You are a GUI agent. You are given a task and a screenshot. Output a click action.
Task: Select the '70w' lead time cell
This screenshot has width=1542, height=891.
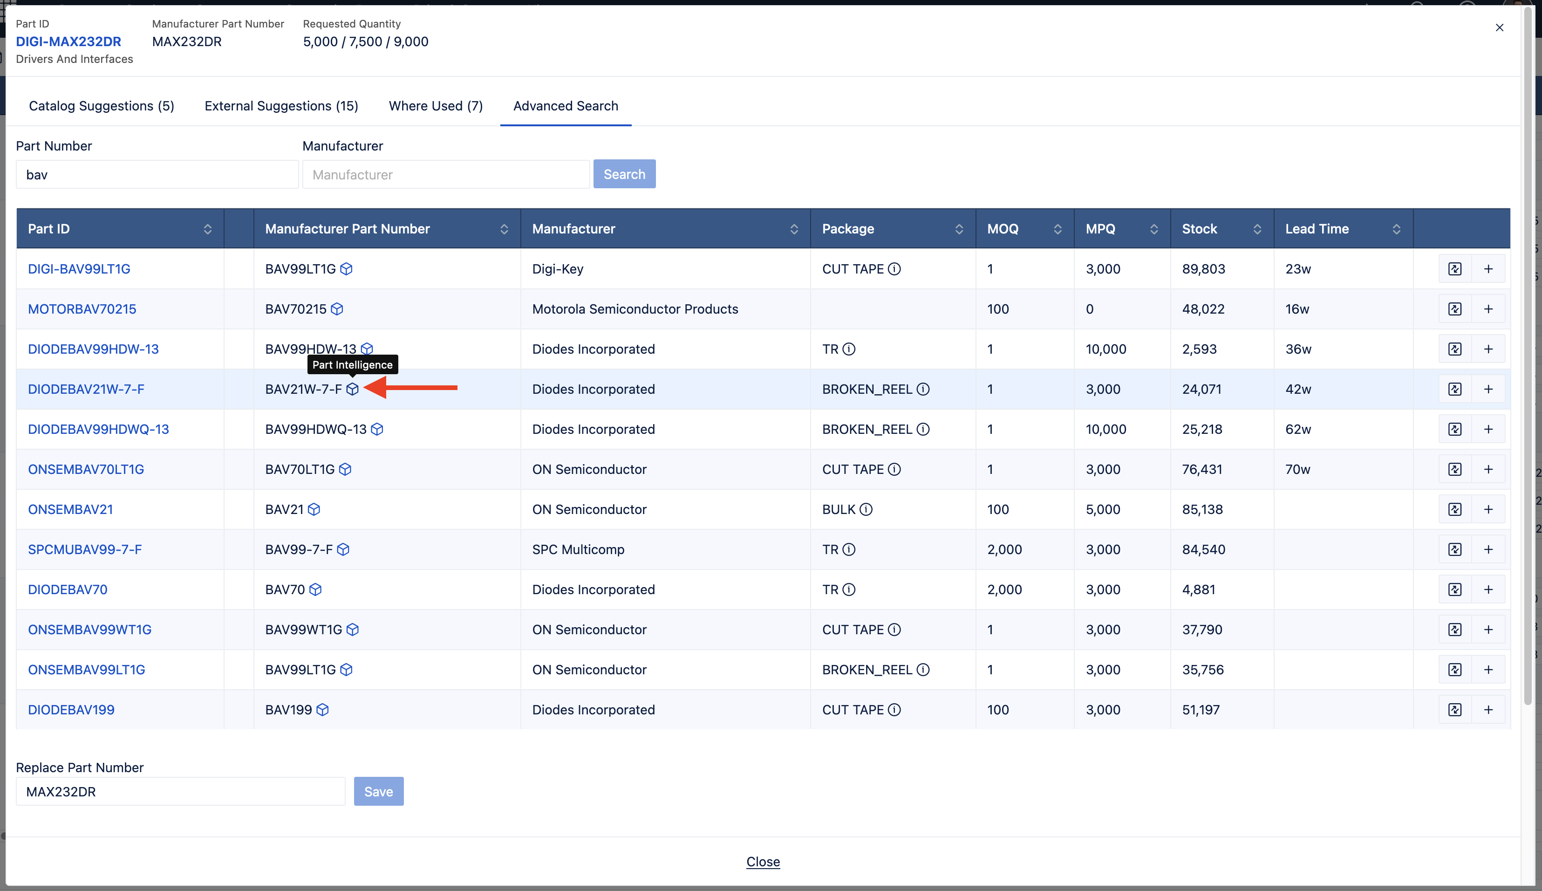[x=1343, y=469]
